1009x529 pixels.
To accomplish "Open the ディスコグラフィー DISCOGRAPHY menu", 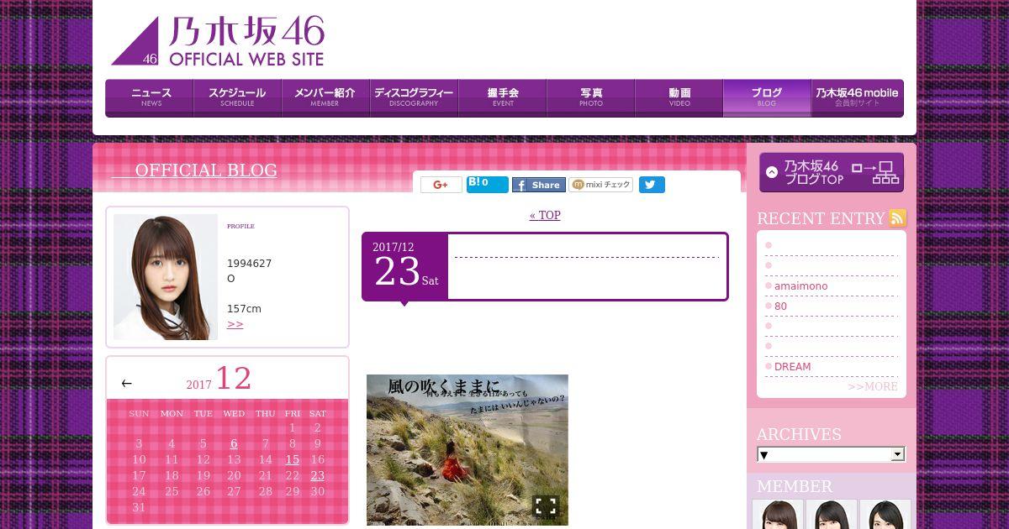I will pos(414,97).
